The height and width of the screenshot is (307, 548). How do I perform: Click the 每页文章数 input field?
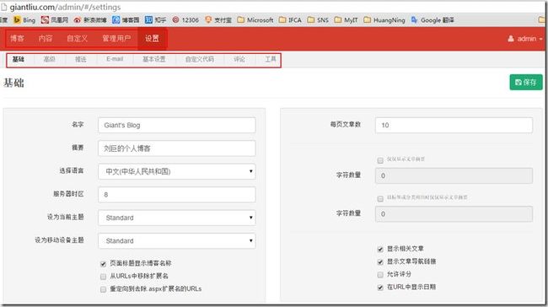click(454, 125)
